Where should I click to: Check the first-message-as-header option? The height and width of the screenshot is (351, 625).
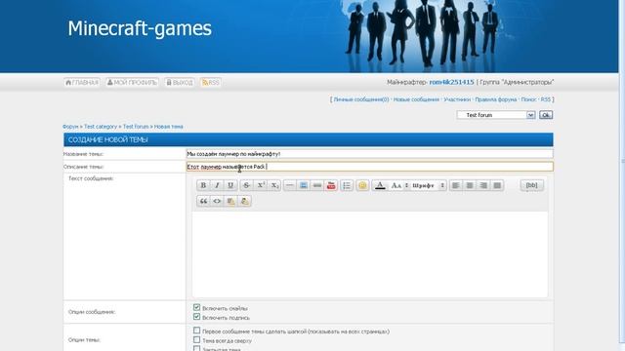pos(196,331)
